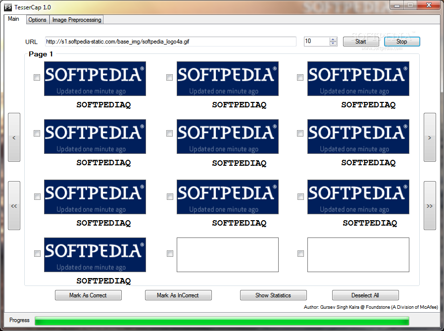Maximize the TesserCap window
This screenshot has height=331, width=444.
pos(410,5)
